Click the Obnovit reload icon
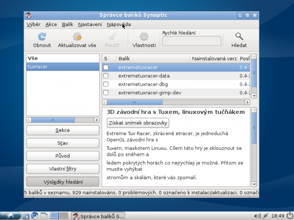 pyautogui.click(x=42, y=37)
